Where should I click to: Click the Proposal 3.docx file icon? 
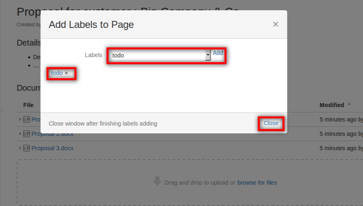click(26, 148)
